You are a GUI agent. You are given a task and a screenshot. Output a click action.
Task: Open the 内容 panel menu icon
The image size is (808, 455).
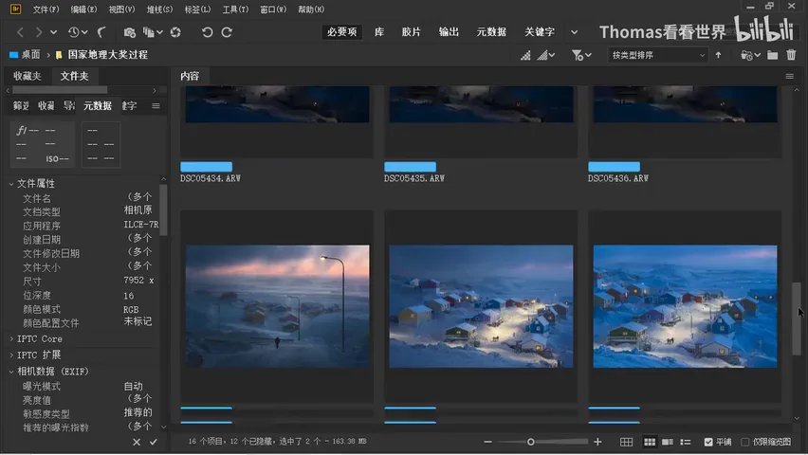click(x=789, y=76)
